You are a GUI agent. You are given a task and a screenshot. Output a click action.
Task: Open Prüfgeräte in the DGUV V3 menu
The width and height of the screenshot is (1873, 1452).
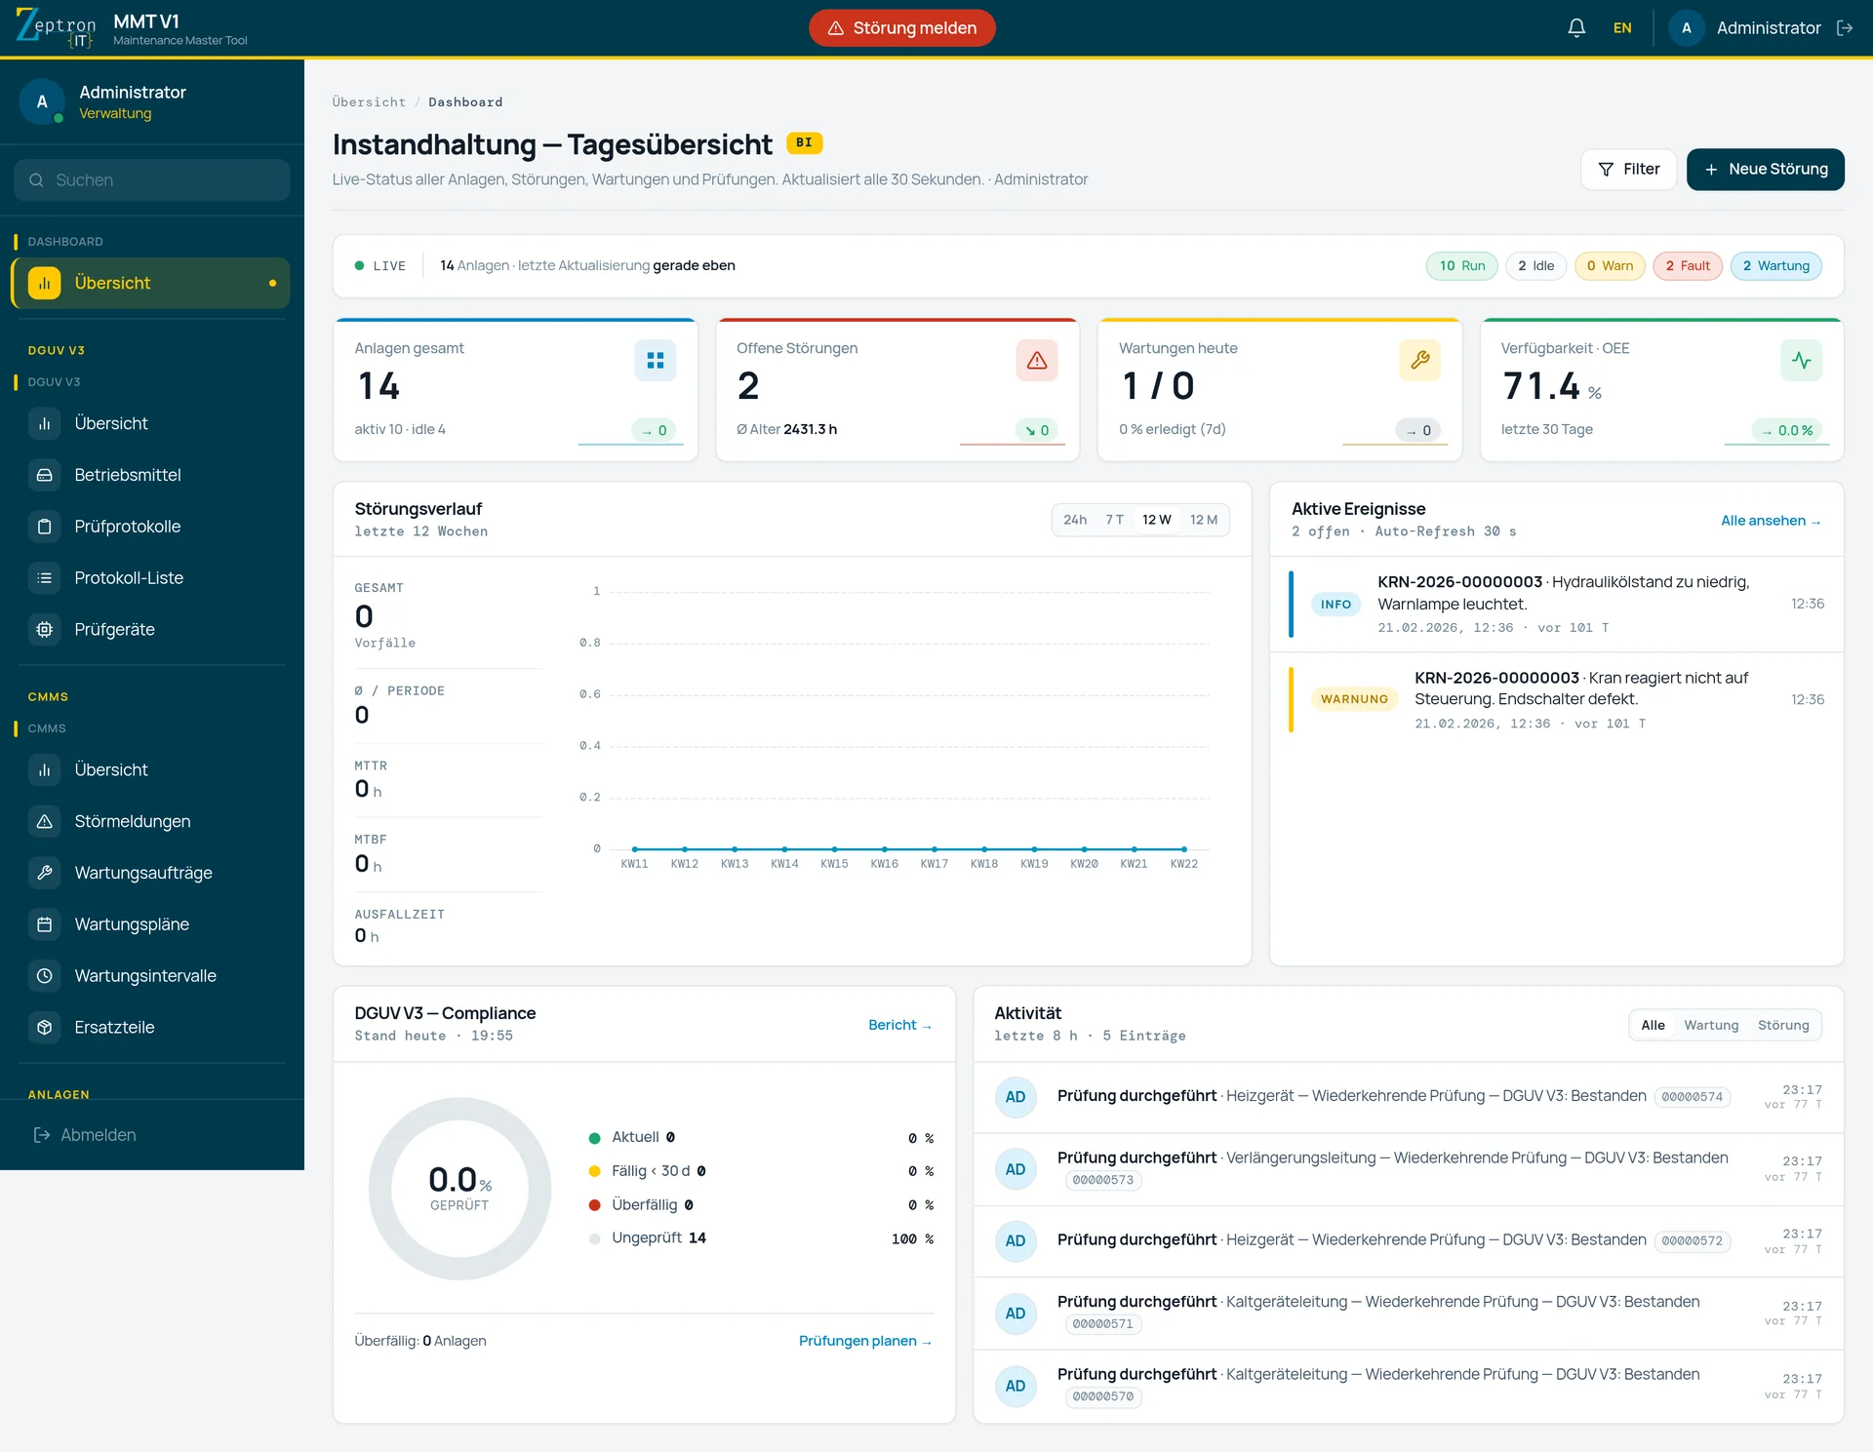[151, 630]
